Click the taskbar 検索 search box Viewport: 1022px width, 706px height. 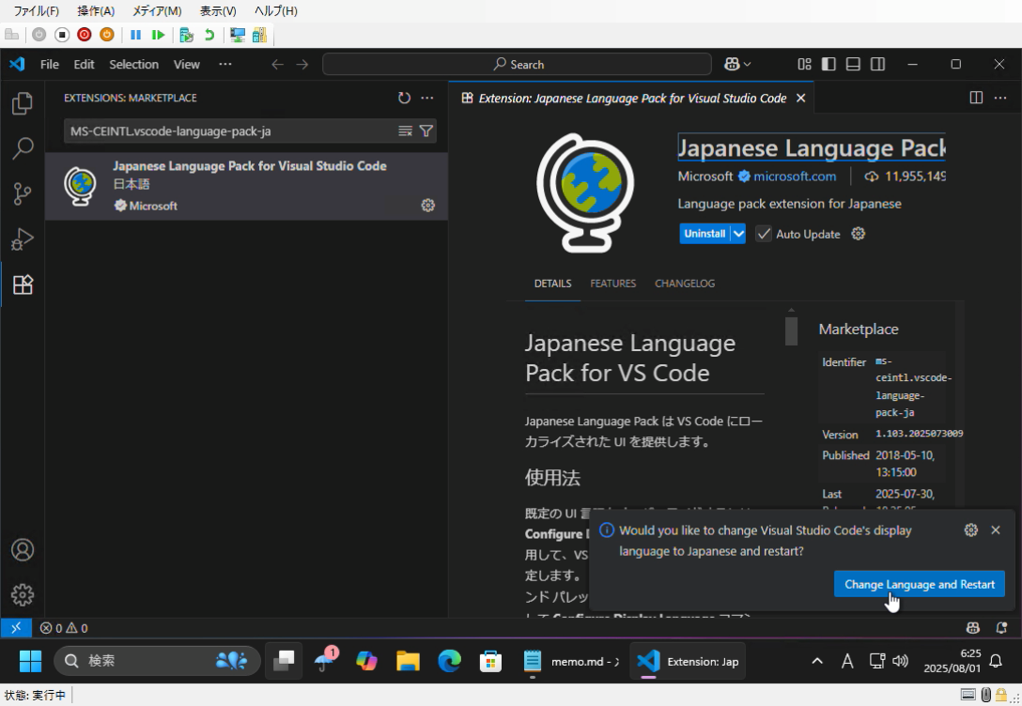[x=157, y=661]
